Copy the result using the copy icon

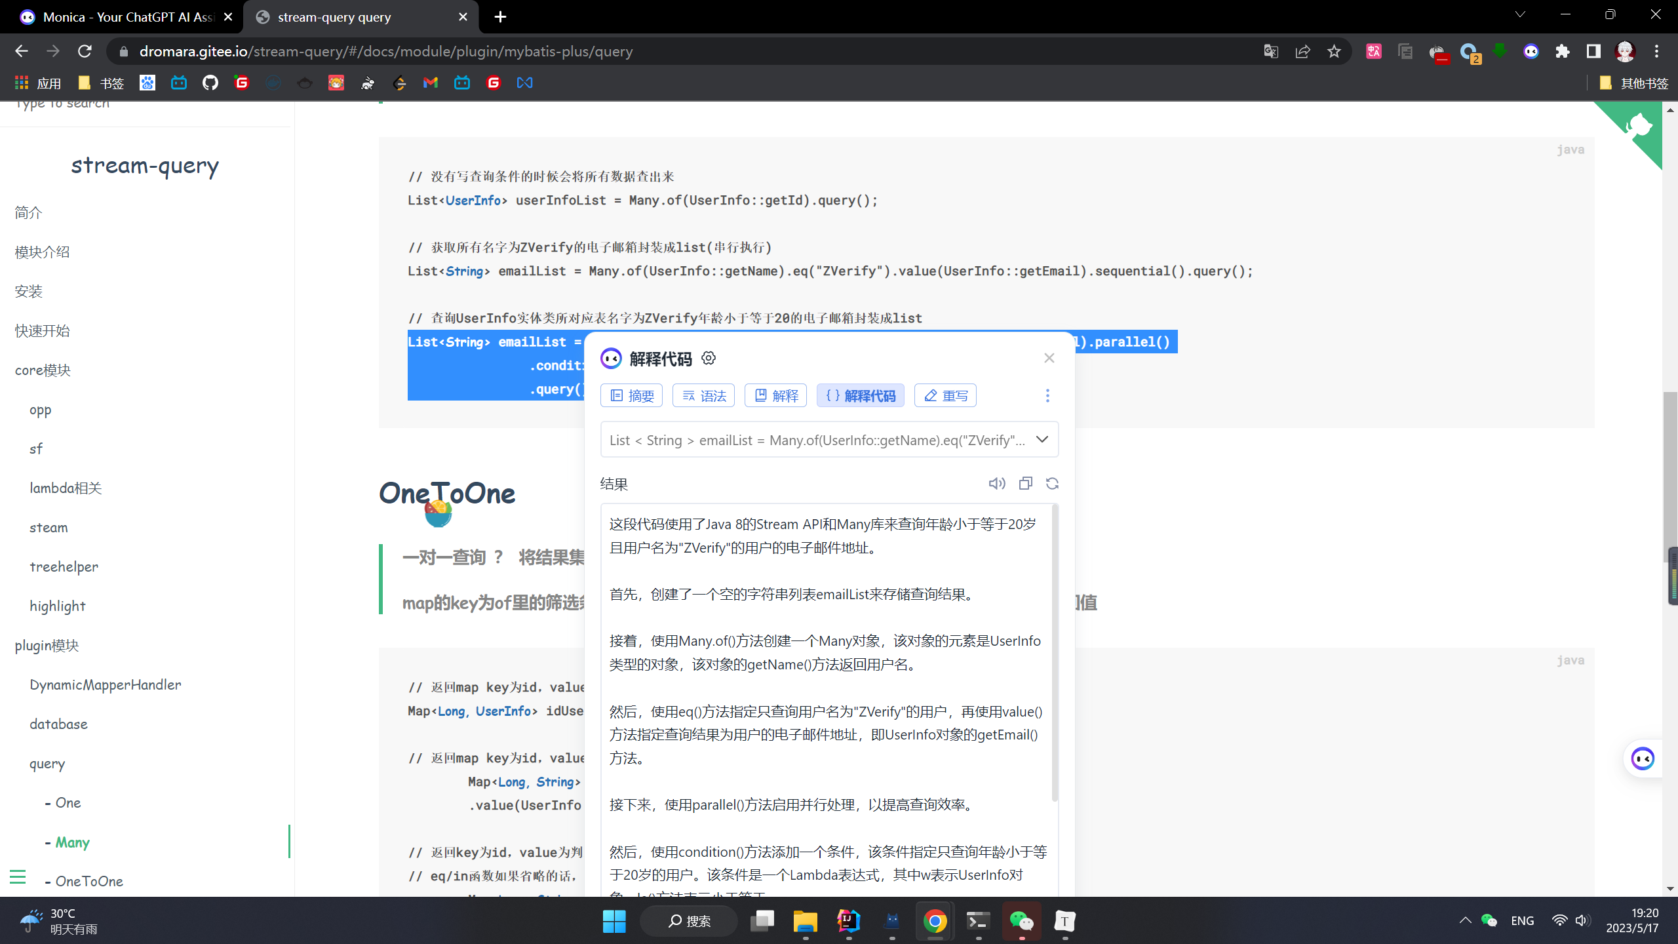[x=1025, y=483]
